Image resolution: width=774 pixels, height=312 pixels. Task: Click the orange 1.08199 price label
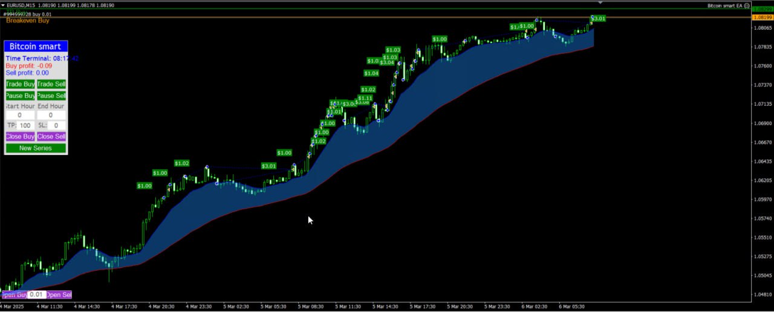pos(762,18)
